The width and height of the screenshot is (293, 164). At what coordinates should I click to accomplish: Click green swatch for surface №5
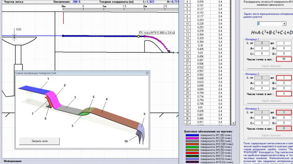pos(192,147)
